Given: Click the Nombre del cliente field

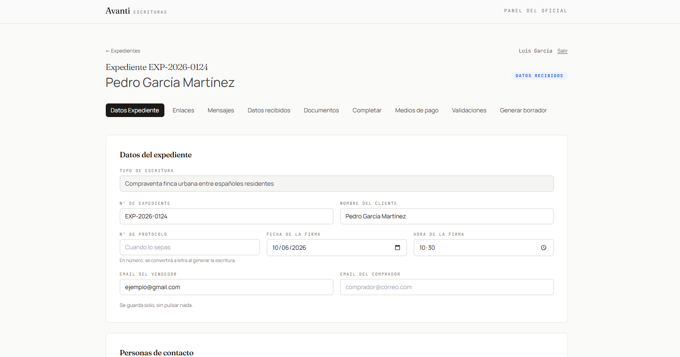Looking at the screenshot, I should click(447, 216).
